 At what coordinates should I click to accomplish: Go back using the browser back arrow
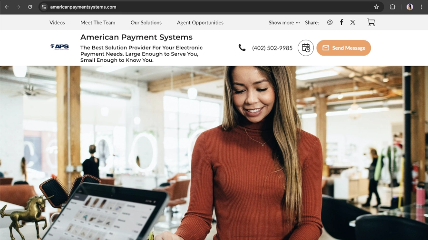[7, 7]
